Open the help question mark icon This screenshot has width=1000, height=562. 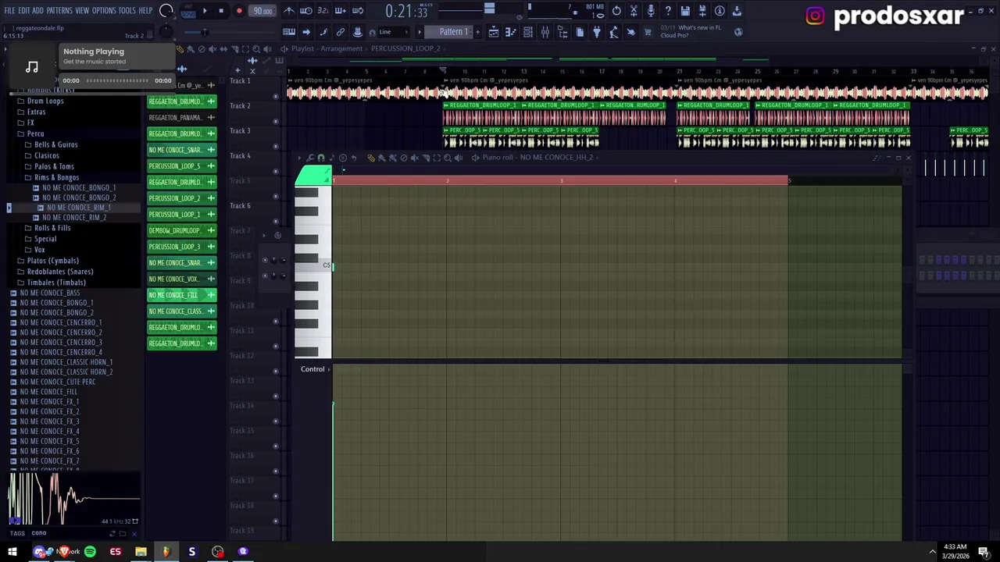[x=668, y=11]
